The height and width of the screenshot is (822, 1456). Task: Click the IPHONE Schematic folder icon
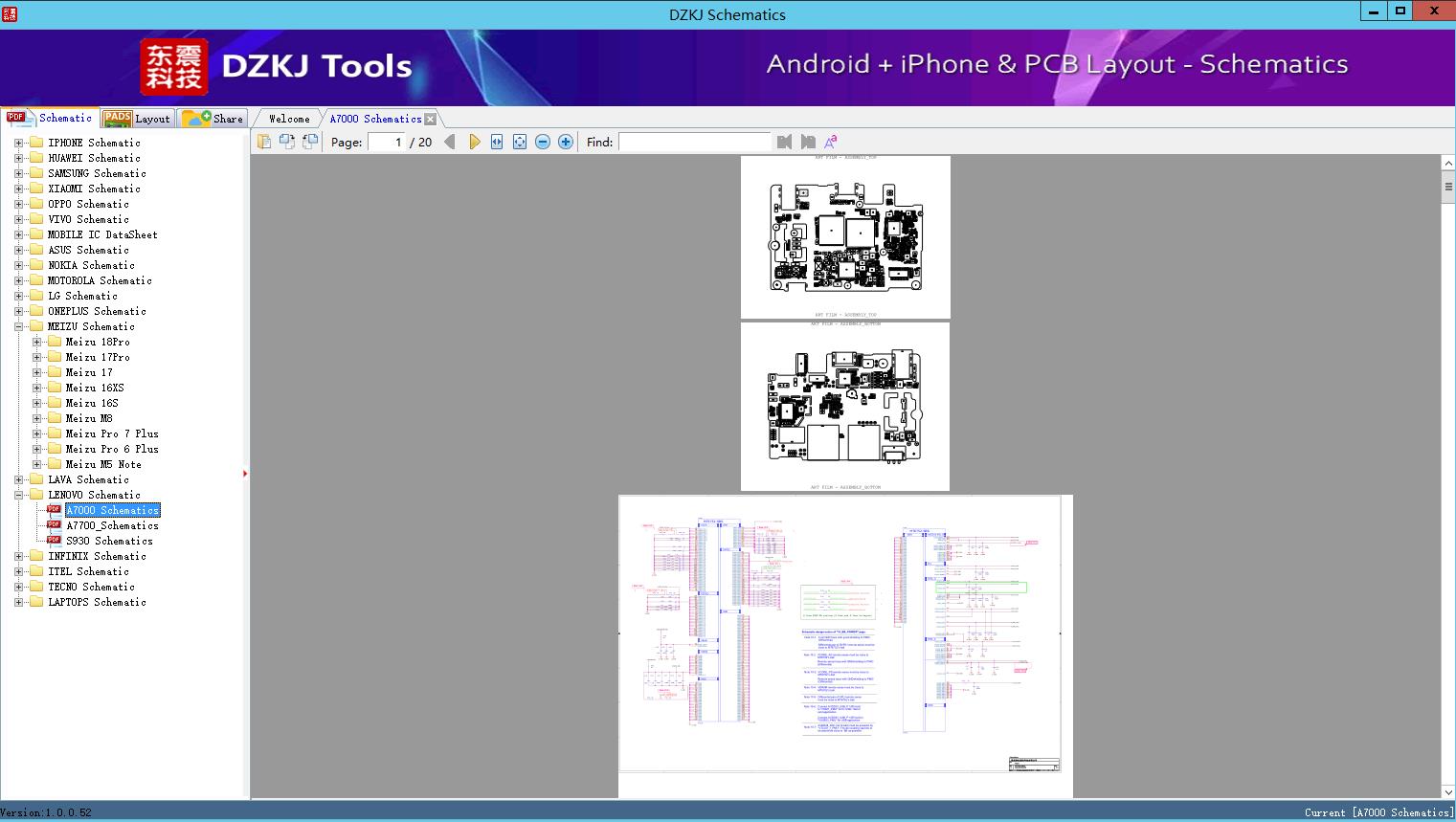[36, 143]
